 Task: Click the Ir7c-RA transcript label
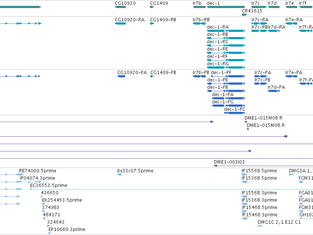(260, 20)
